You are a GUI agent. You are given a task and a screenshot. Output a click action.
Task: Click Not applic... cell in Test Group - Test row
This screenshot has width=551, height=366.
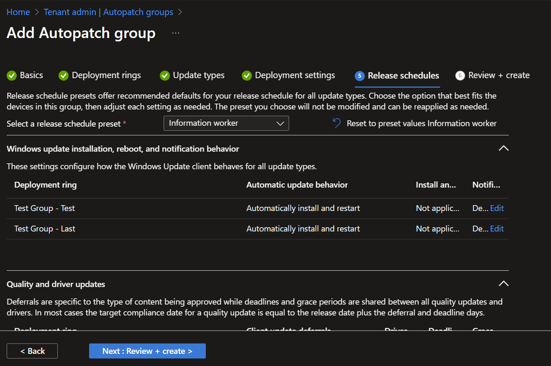[x=438, y=208]
